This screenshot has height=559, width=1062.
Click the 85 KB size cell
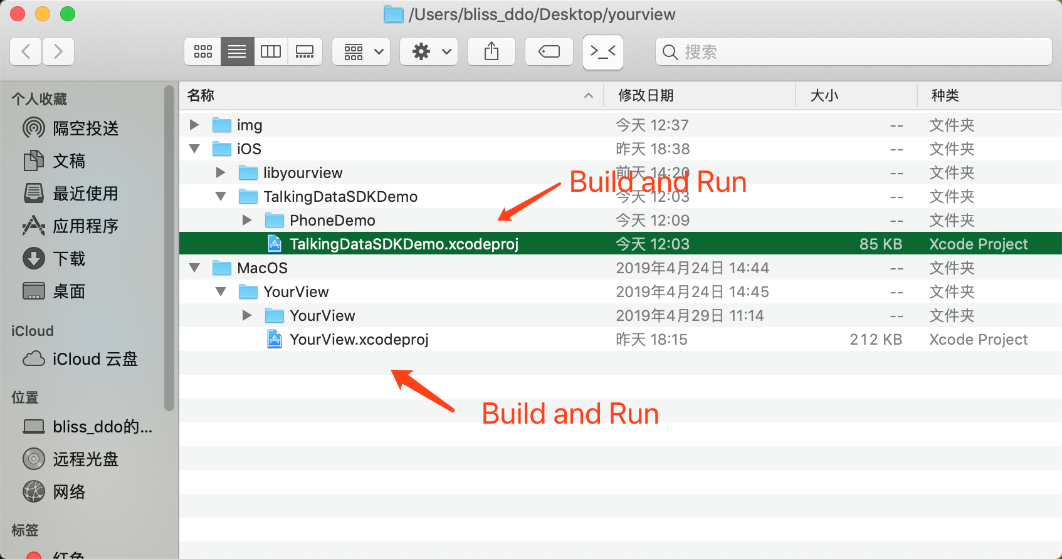[x=880, y=244]
